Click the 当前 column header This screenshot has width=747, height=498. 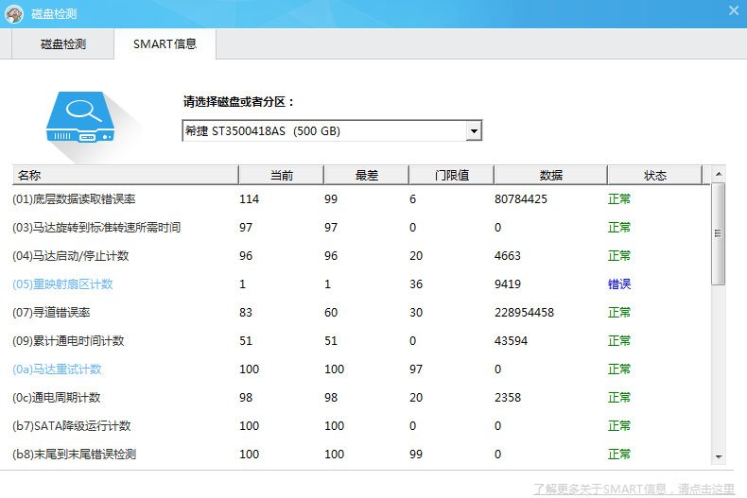pos(281,175)
